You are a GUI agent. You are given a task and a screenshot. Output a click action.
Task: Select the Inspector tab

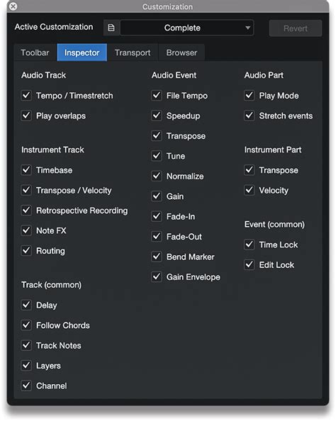[82, 52]
